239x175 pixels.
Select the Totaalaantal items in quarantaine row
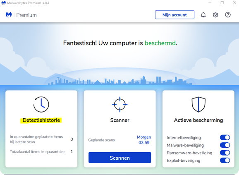(x=41, y=152)
